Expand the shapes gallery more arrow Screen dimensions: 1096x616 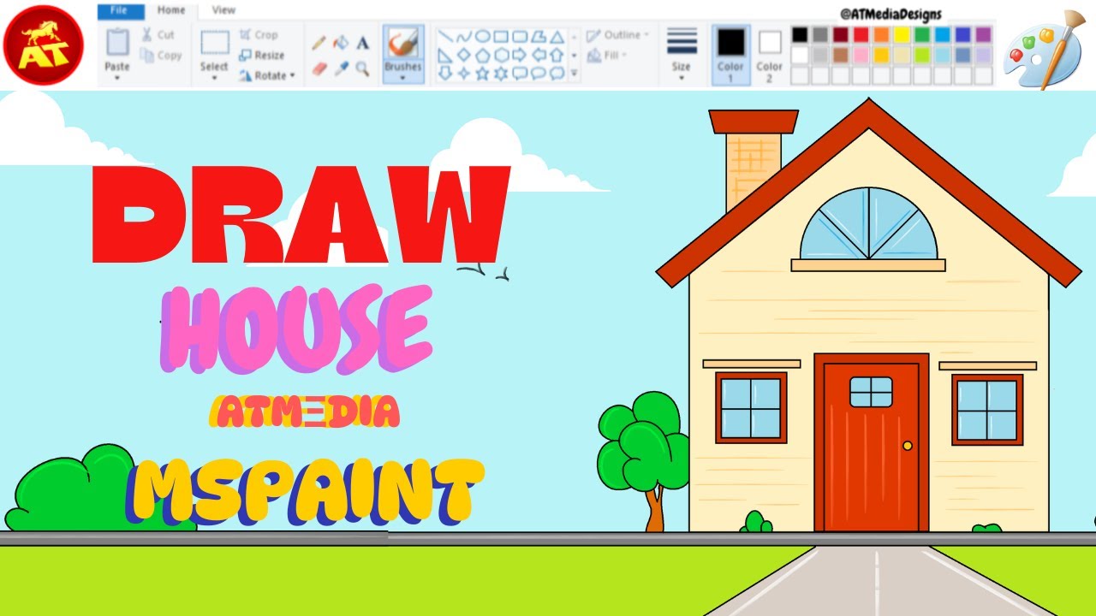click(x=574, y=74)
